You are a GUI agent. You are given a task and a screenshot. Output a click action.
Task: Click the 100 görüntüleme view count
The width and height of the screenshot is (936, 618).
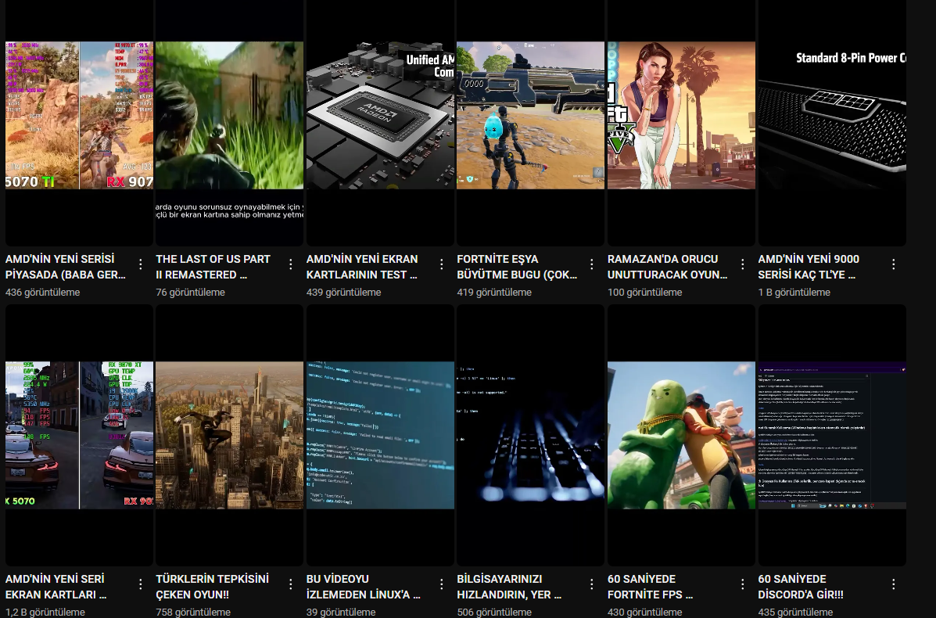point(644,293)
